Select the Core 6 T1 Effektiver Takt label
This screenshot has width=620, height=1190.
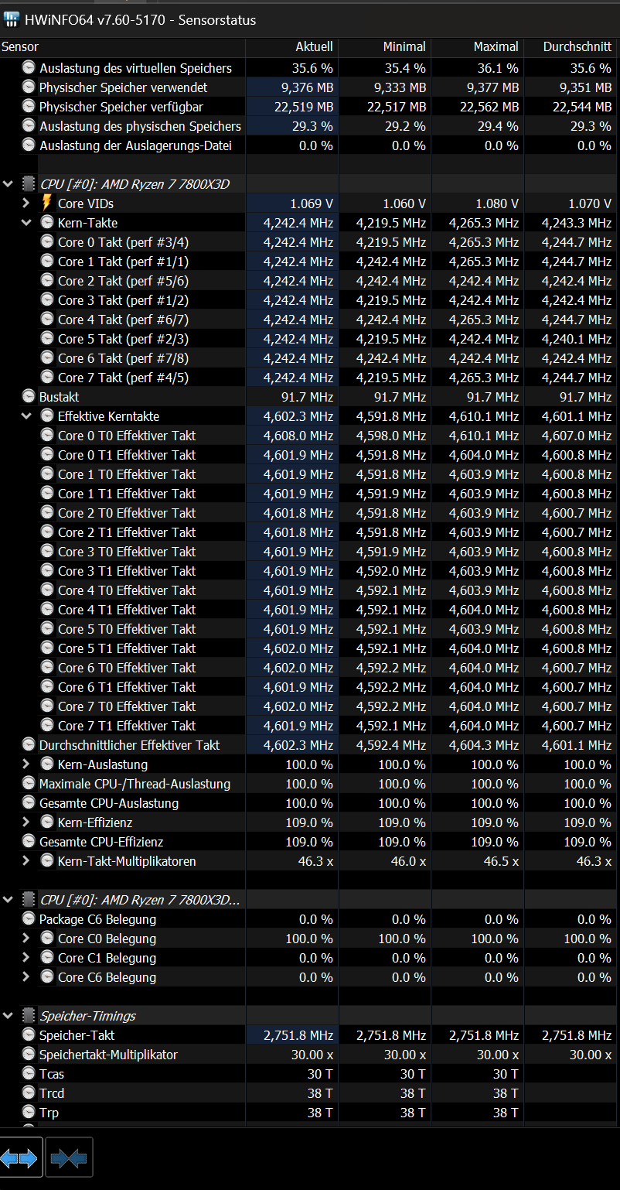tap(127, 687)
